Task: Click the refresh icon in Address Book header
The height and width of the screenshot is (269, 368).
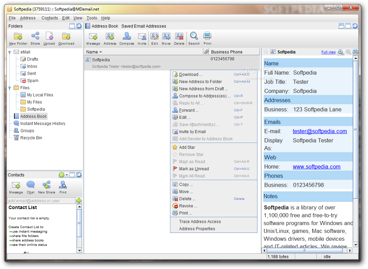Action: [x=355, y=26]
